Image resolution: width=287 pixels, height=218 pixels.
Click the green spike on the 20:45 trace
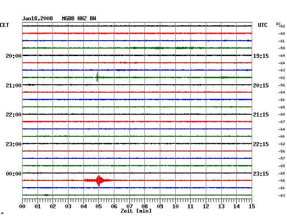97,77
